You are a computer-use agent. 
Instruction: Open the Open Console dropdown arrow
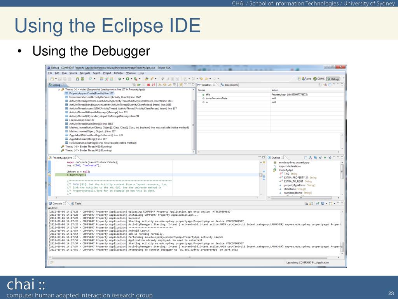click(x=335, y=203)
